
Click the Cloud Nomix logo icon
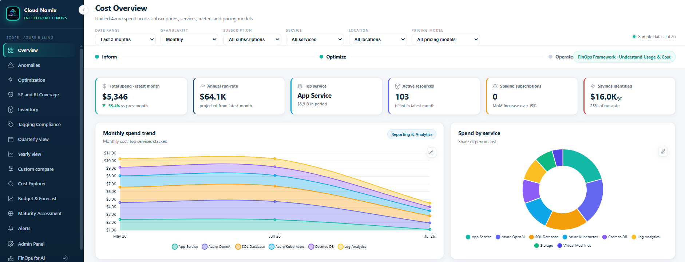click(x=13, y=14)
